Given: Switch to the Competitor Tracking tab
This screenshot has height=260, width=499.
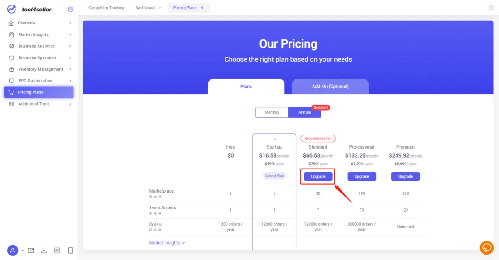Looking at the screenshot, I should (106, 8).
